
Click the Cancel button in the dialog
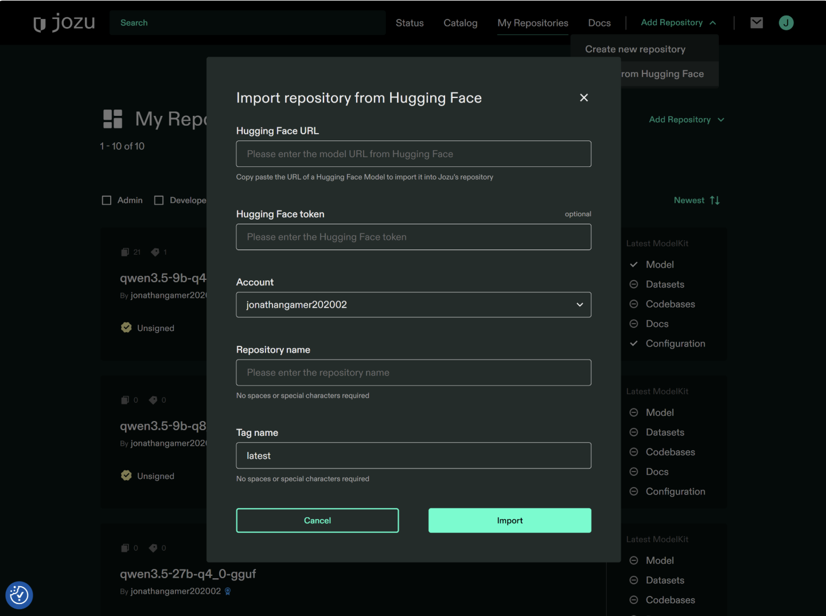(x=317, y=520)
